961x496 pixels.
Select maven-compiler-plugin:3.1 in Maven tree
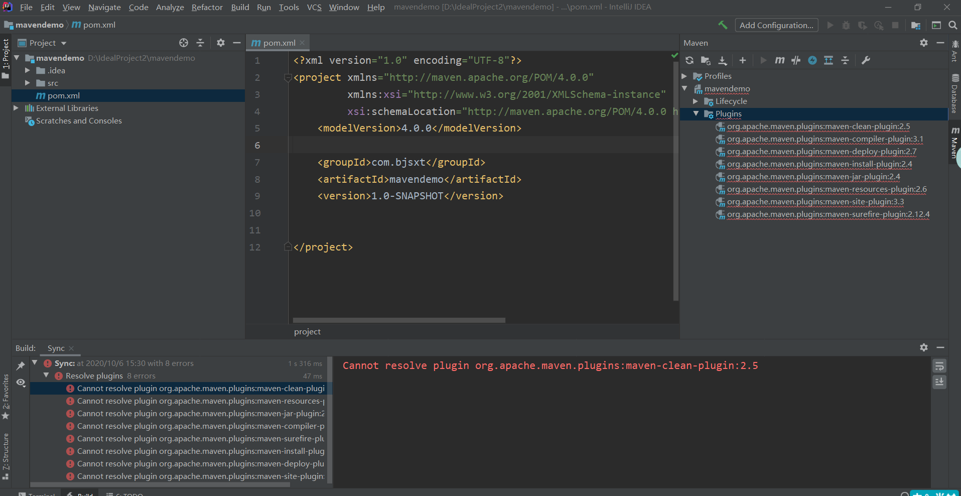[825, 139]
